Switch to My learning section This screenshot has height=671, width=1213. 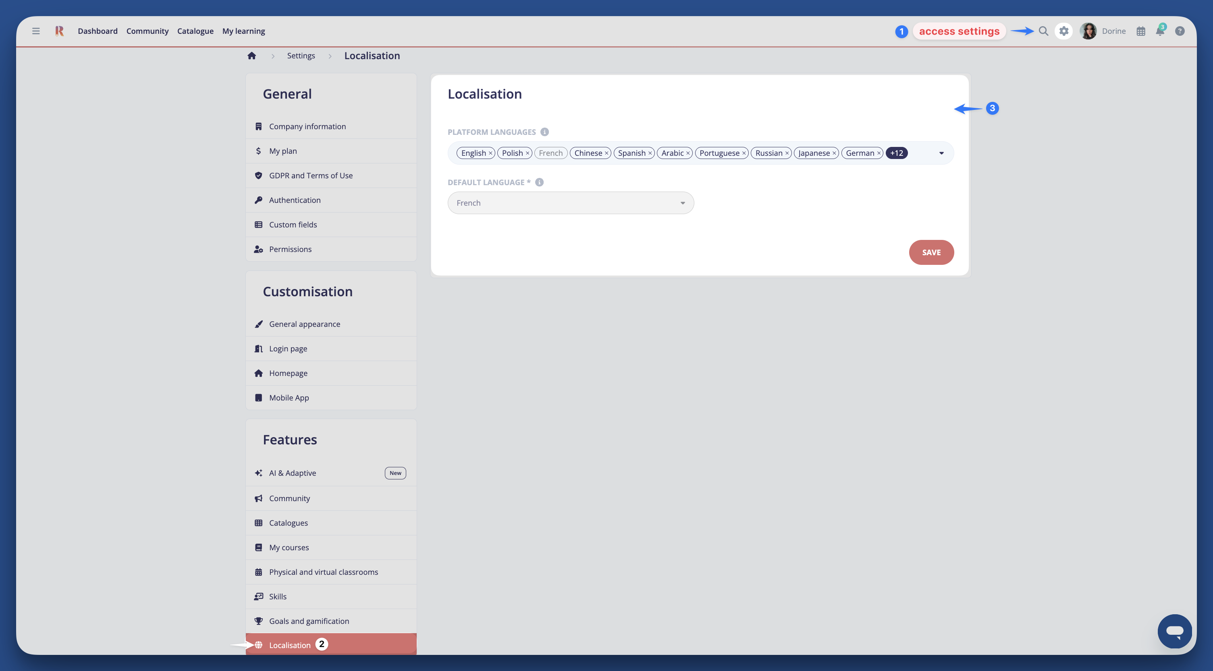243,31
